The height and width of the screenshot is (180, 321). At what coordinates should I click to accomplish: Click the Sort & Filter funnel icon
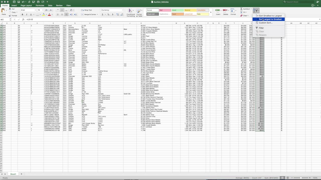pos(256,10)
